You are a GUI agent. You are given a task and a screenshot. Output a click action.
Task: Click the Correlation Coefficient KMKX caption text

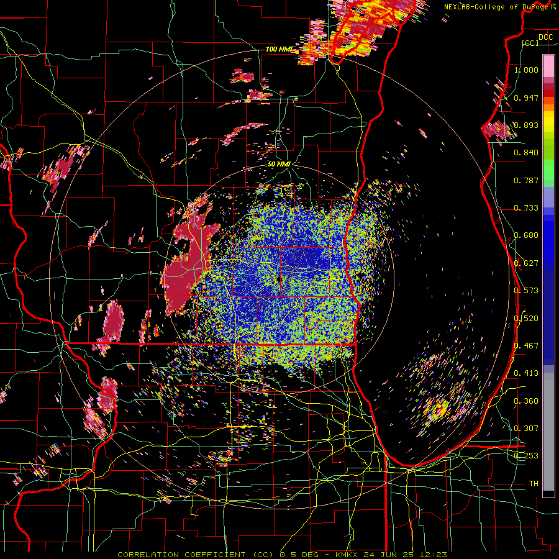(282, 555)
